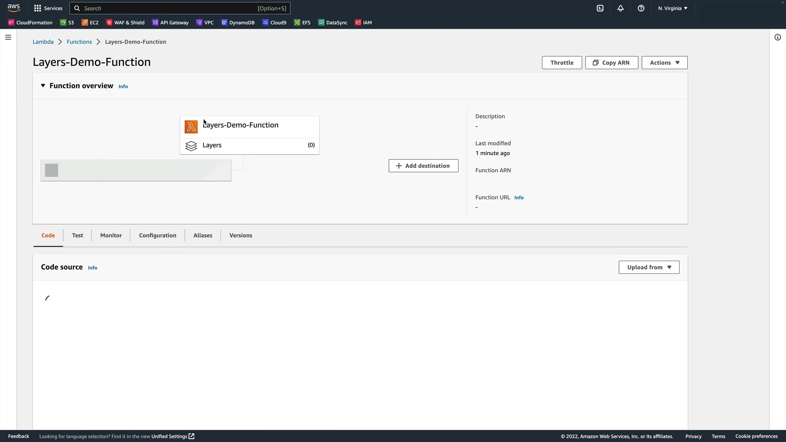
Task: Open the DynamoDB shortcut in favorites bar
Action: pos(238,23)
